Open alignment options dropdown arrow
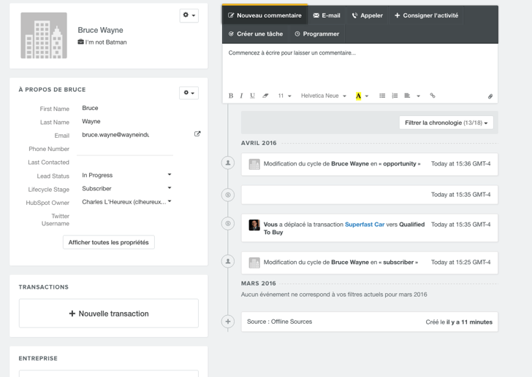This screenshot has height=377, width=532. point(418,96)
